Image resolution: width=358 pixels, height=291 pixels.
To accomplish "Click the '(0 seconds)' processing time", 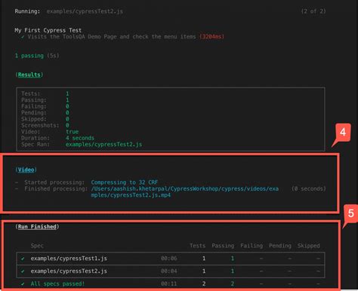I will (309, 188).
